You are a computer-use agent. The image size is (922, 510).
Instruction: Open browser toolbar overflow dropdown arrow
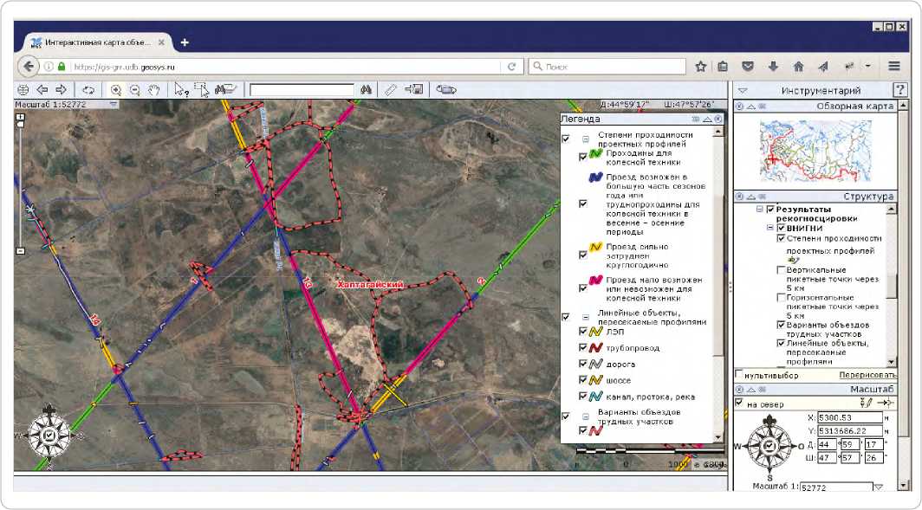(868, 67)
